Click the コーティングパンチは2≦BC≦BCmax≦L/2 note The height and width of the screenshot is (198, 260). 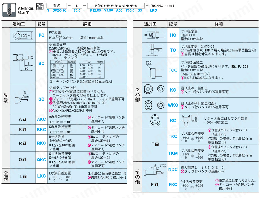tap(81, 82)
